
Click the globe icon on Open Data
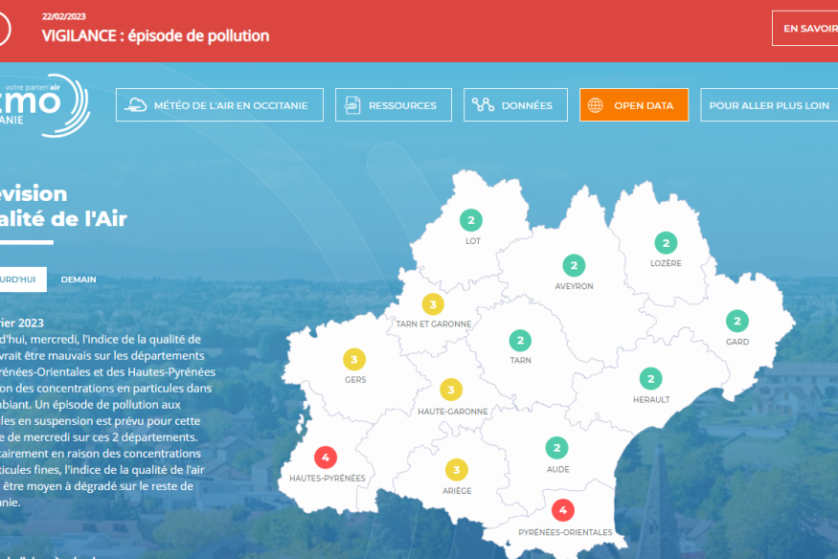coord(595,105)
